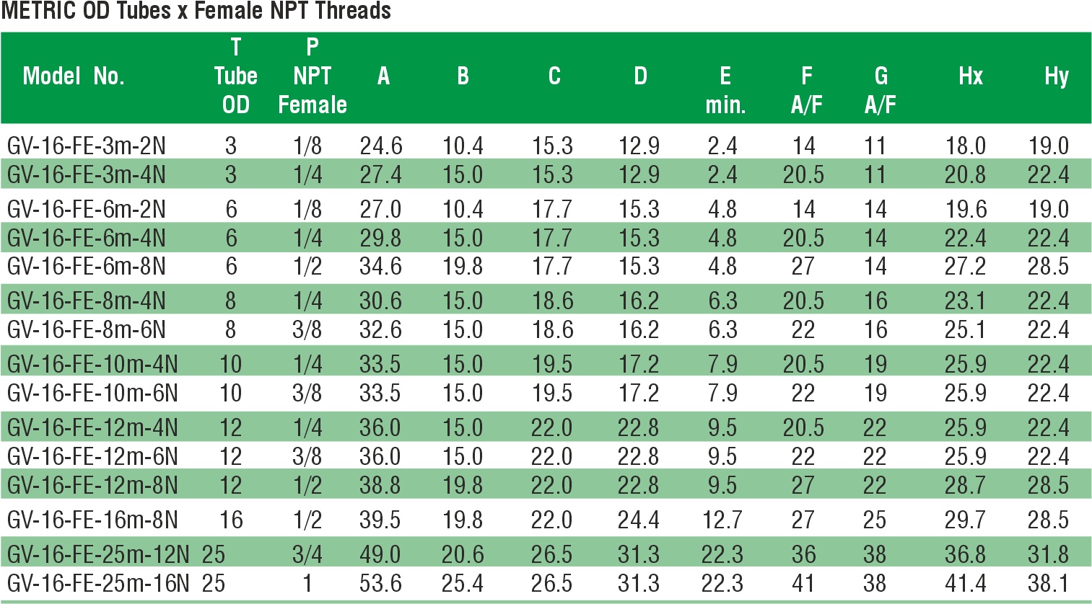This screenshot has width=1092, height=604.
Task: Click the table title "METRIC OD Tubes x Female NPT Threads"
Action: [x=196, y=11]
